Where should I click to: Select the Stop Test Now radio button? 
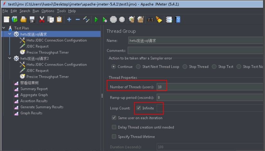coord(239,67)
